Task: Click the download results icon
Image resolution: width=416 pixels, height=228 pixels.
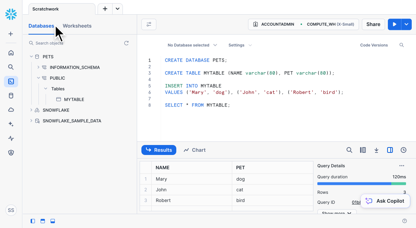Action: [376, 150]
